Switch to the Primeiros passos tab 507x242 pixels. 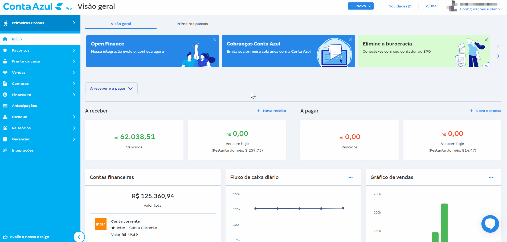tap(192, 24)
